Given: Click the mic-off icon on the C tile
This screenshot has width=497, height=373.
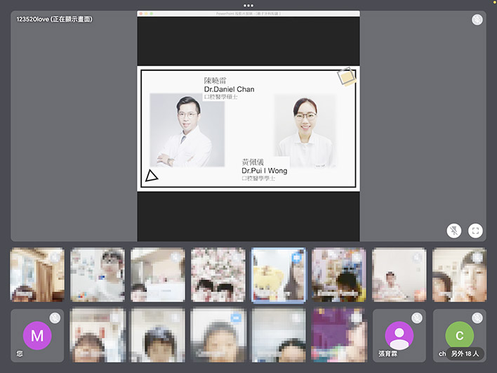Looking at the screenshot, I should pos(477,318).
